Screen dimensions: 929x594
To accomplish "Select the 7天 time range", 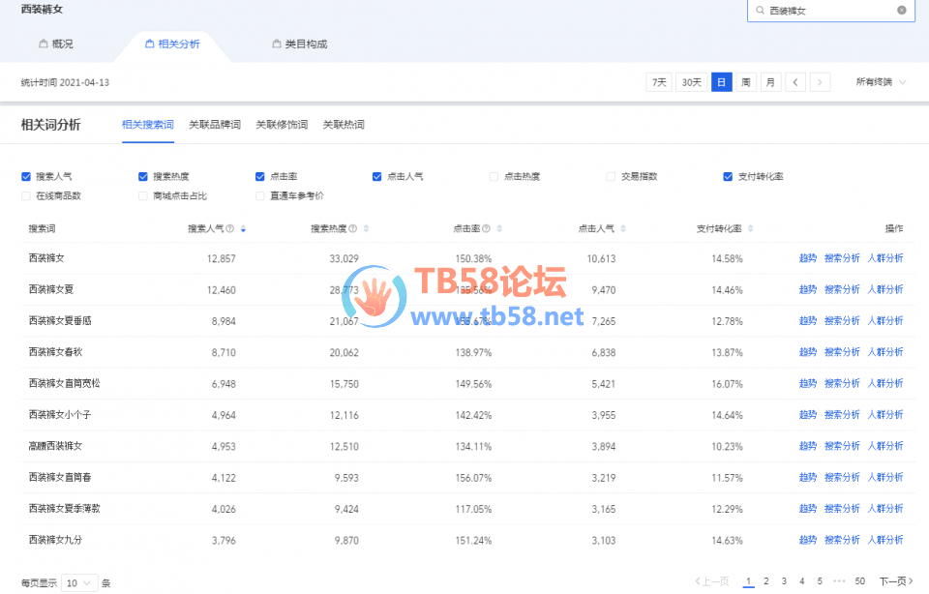I will coord(659,82).
